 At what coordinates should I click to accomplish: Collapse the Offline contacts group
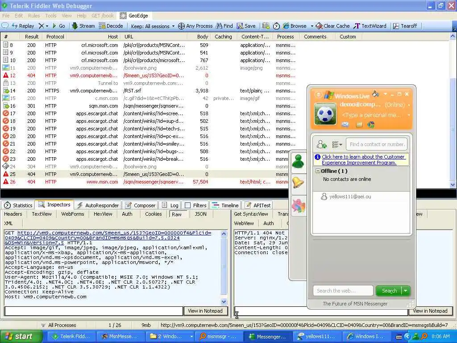pos(318,171)
